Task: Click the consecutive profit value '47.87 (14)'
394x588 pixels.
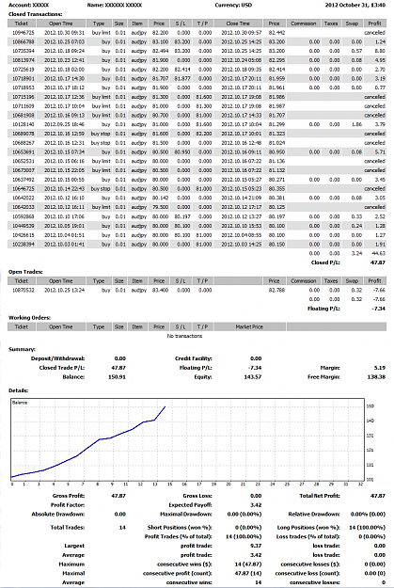Action: click(x=248, y=573)
